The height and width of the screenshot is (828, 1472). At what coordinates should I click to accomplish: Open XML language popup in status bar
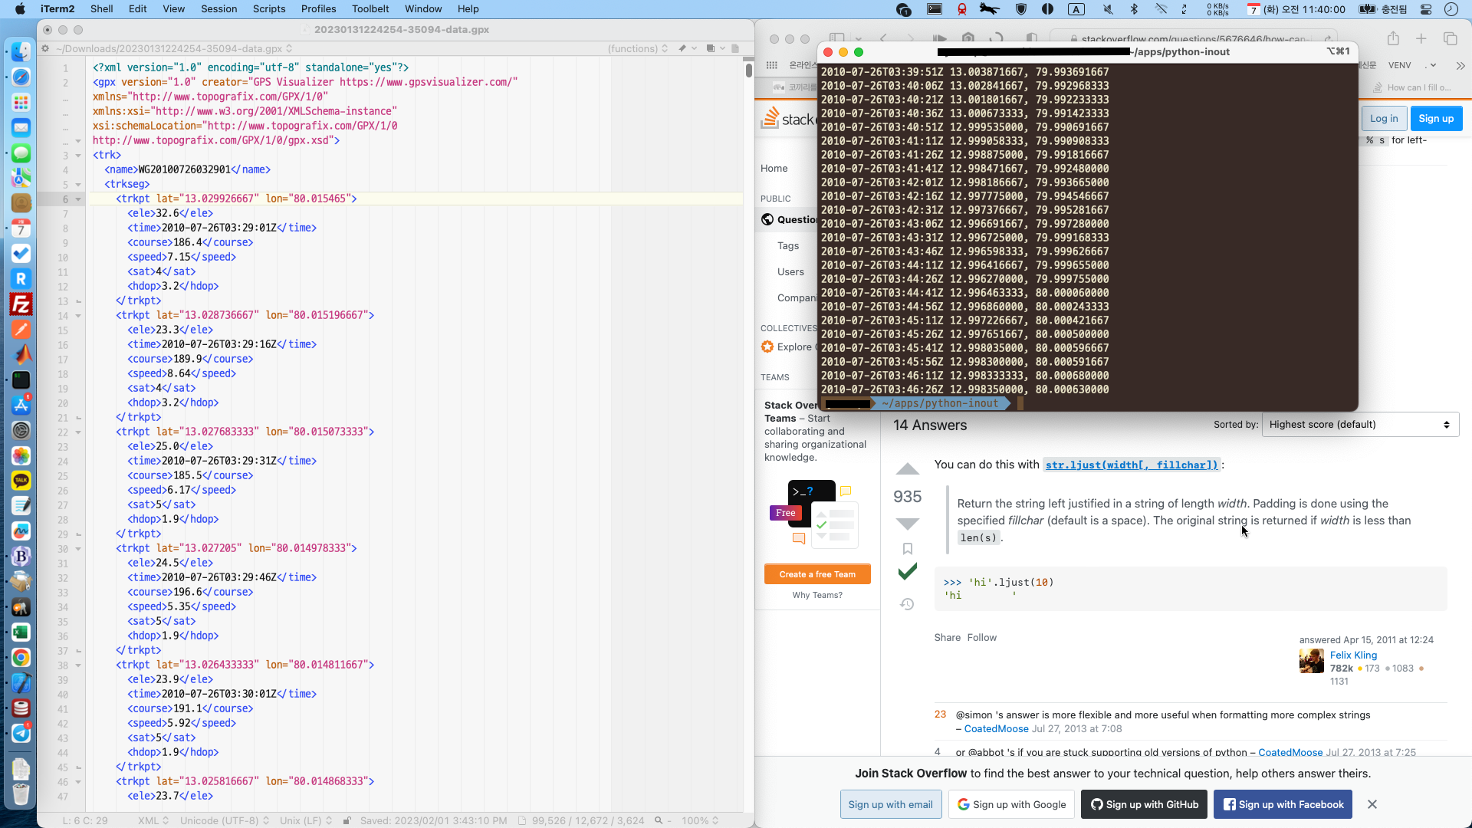153,820
